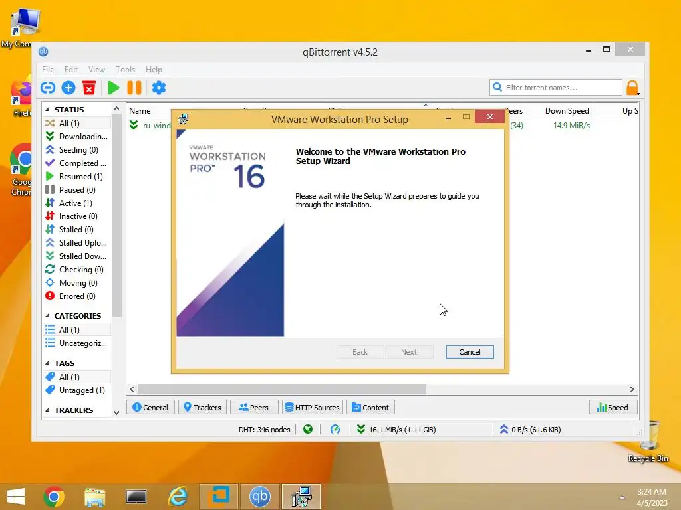The height and width of the screenshot is (510, 681).
Task: Select the Checking (0) filter
Action: click(x=76, y=270)
